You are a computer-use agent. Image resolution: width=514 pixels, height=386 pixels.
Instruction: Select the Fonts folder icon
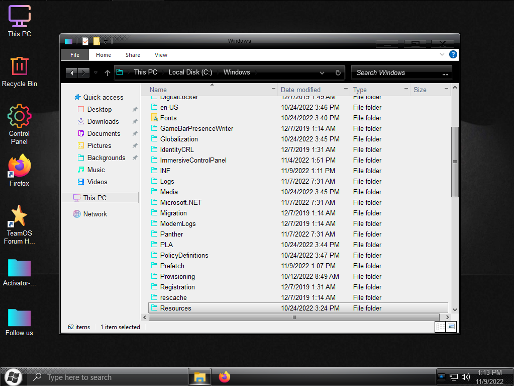point(154,117)
